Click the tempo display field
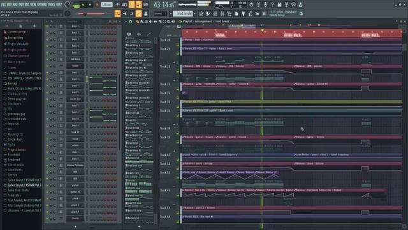Screen dimensions: 408x230 [106, 4]
